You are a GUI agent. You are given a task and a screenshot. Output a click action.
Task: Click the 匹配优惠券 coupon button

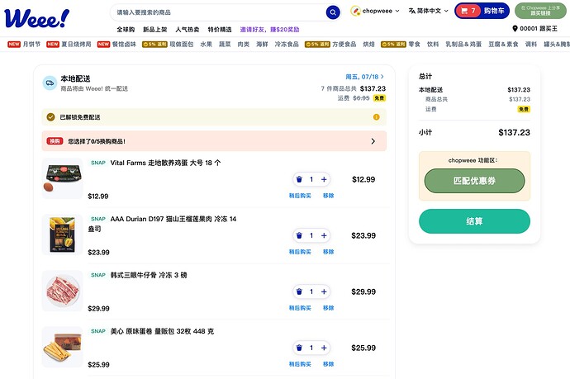pos(474,181)
